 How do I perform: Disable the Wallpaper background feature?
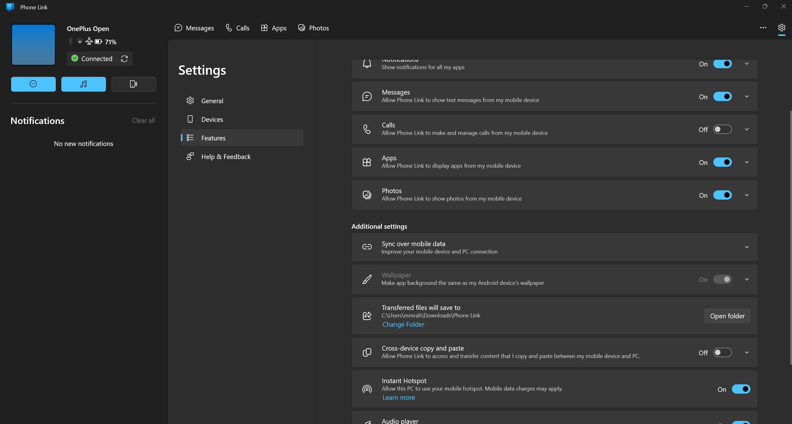point(723,279)
